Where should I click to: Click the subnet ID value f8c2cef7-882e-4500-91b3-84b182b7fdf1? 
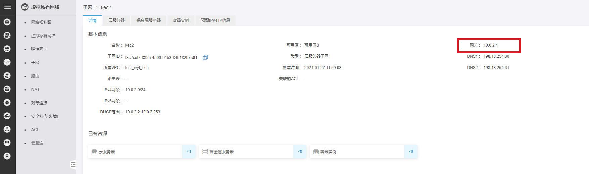[161, 58]
